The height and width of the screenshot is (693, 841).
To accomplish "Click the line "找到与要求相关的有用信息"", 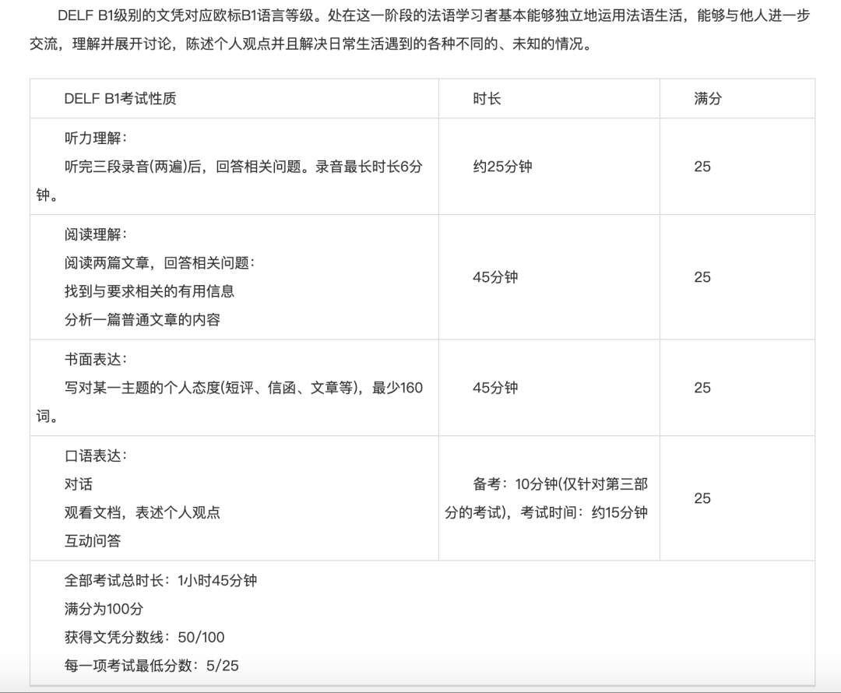I will 149,292.
